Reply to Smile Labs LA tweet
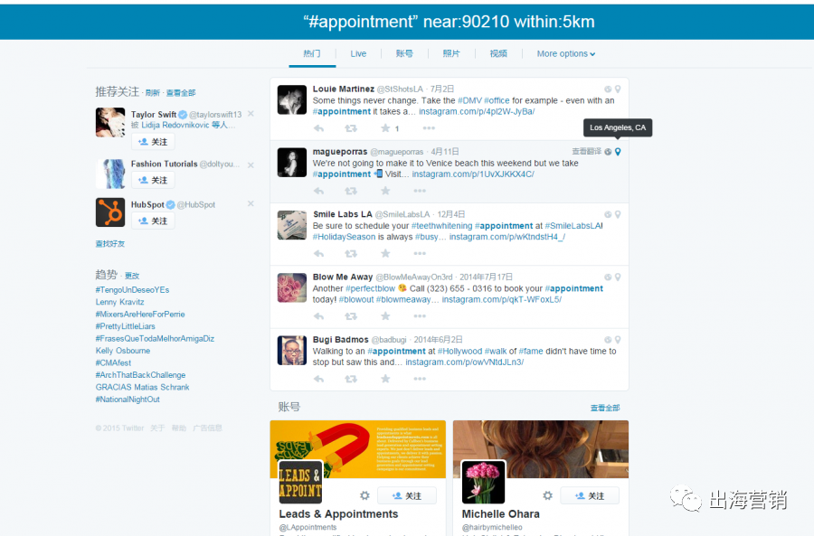The width and height of the screenshot is (814, 536). click(x=318, y=254)
